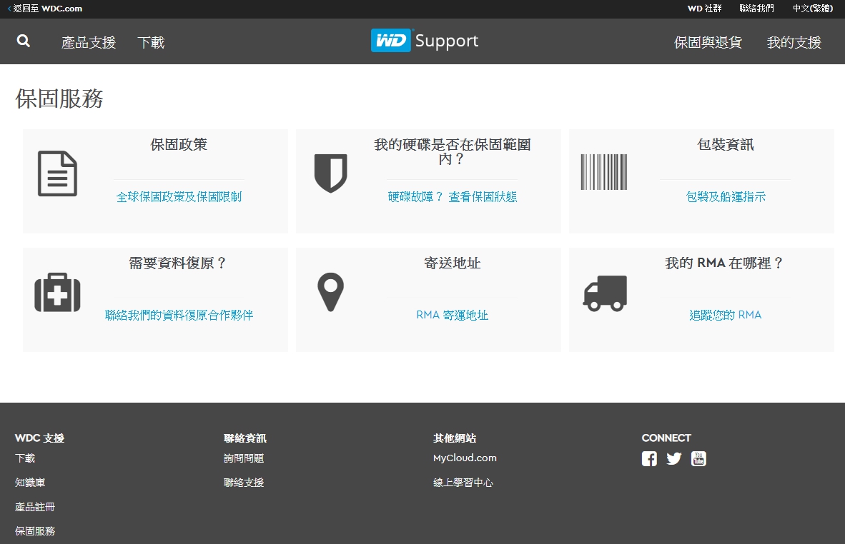Click the barcode icon for 包裝資訊
Viewport: 845px width, 544px height.
[604, 172]
